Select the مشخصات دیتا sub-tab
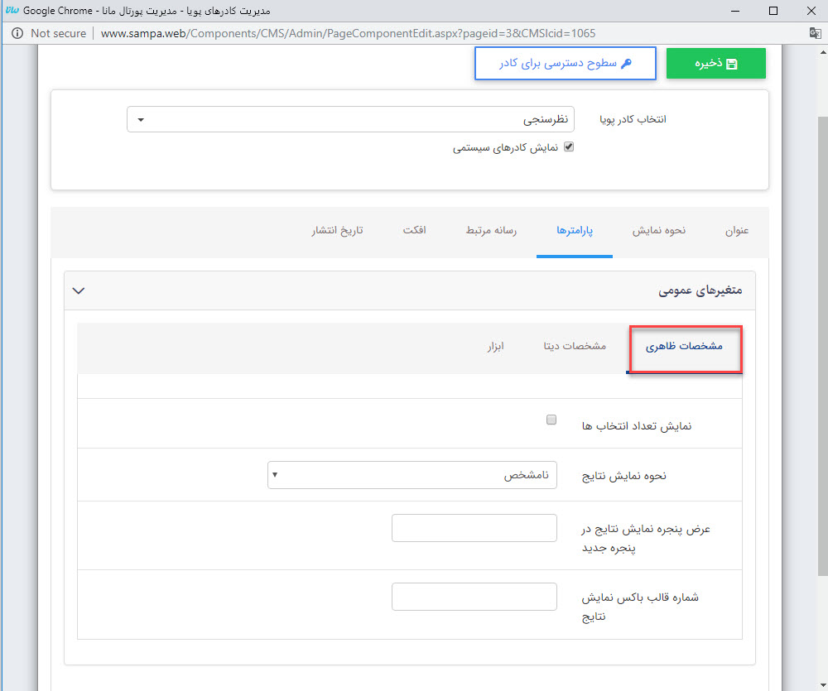This screenshot has width=828, height=691. coord(574,346)
